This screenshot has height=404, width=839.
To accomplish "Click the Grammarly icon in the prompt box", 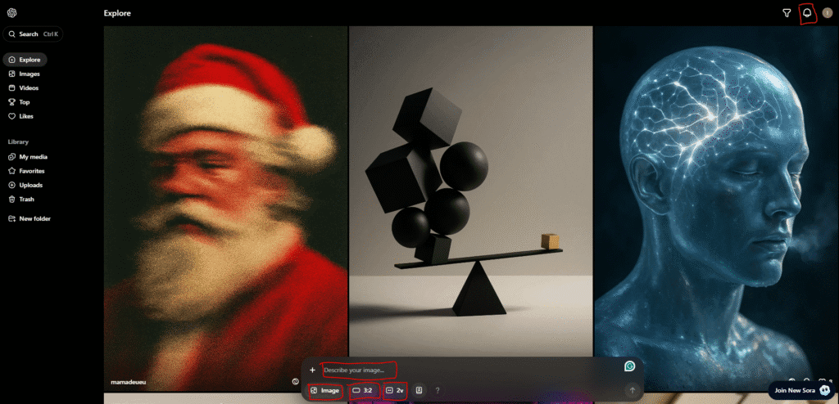I will click(x=629, y=367).
